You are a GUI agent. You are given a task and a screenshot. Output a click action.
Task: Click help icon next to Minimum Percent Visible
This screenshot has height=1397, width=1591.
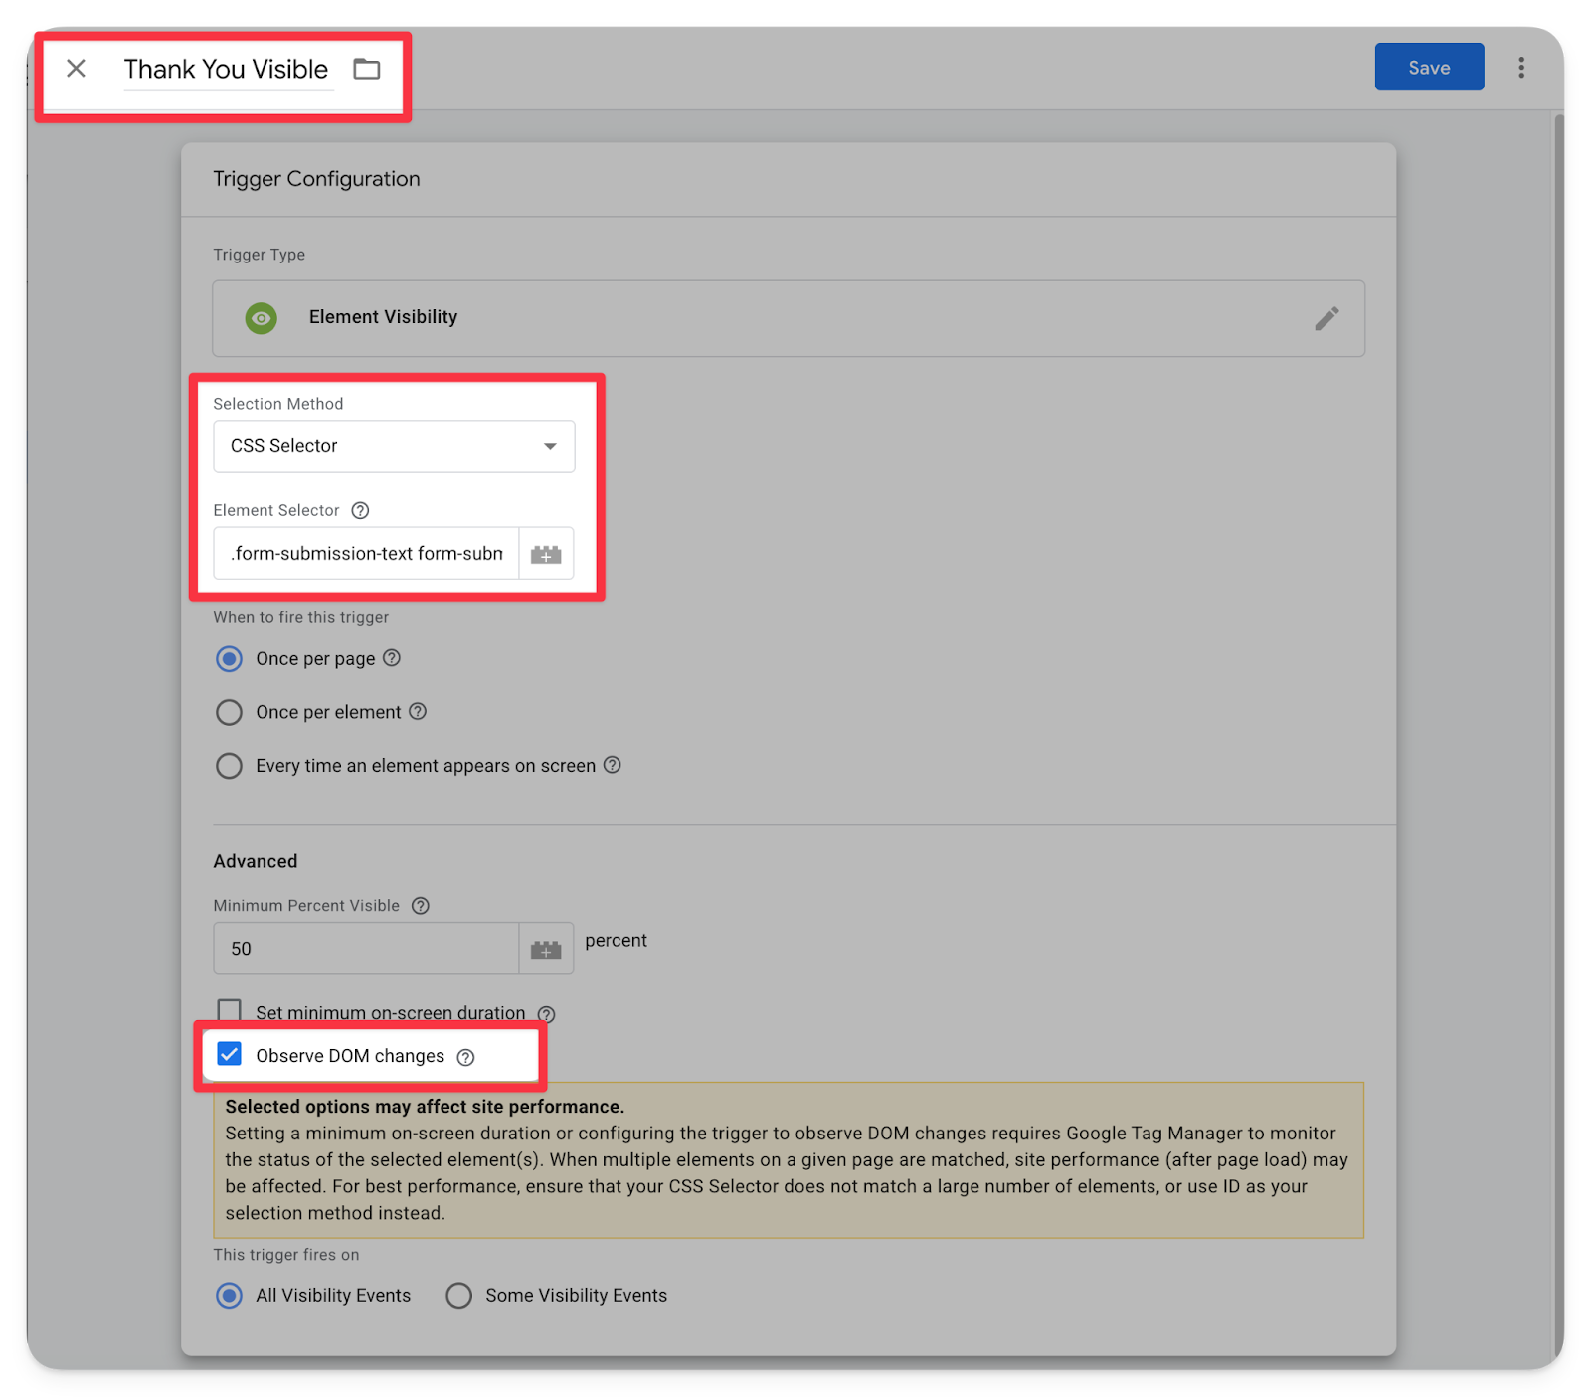point(421,906)
